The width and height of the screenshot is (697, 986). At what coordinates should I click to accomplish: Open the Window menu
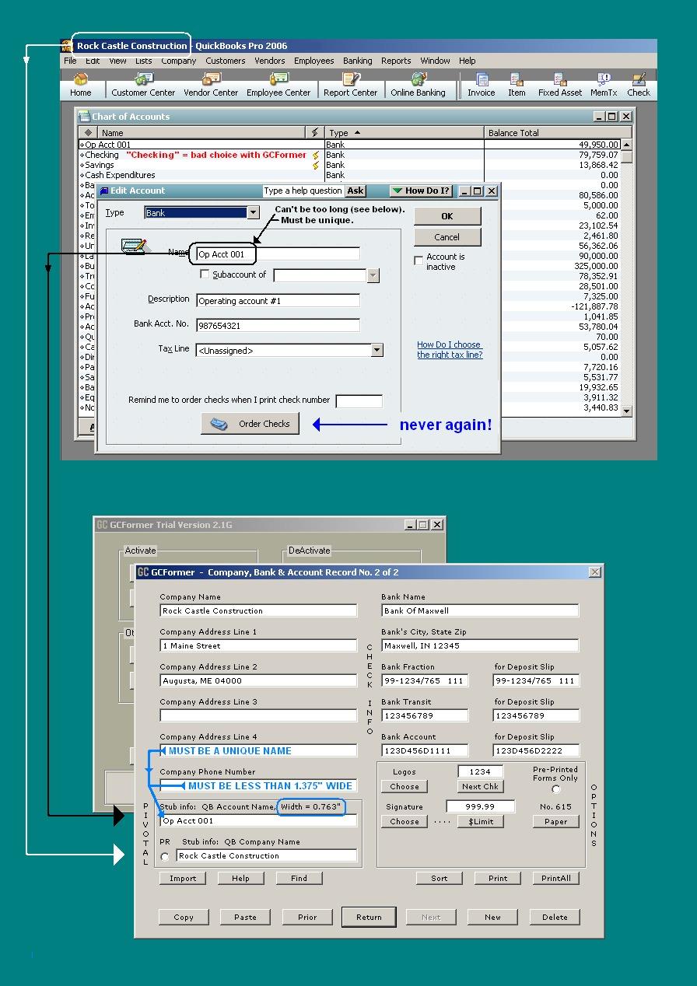click(435, 61)
